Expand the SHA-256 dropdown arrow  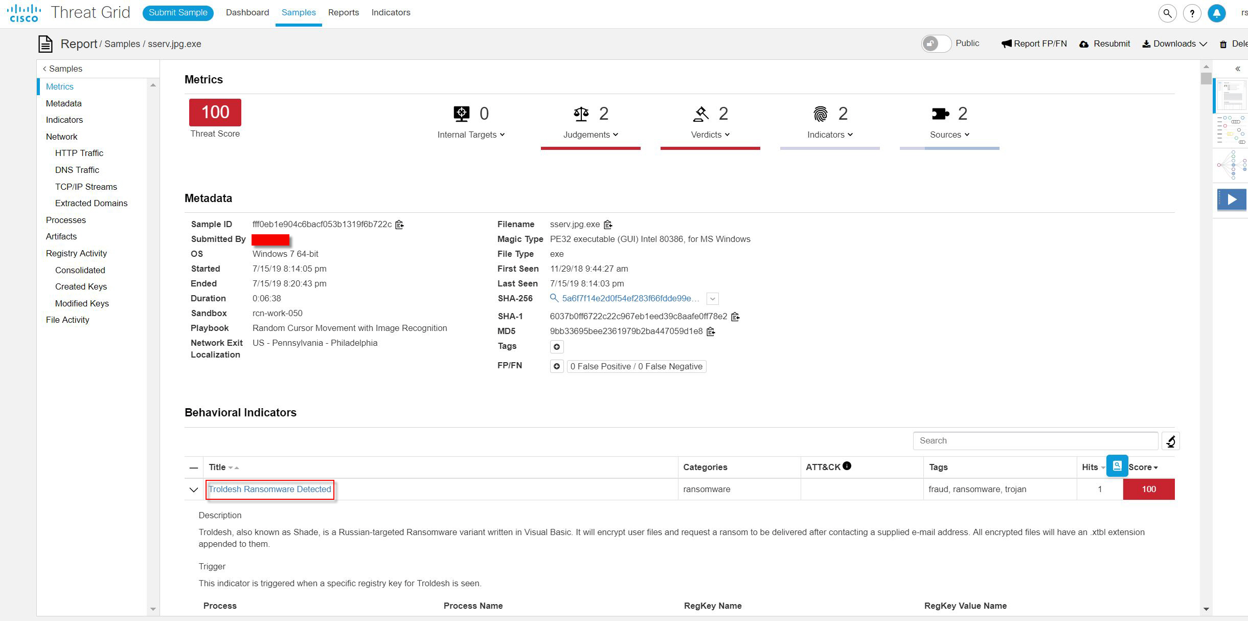pos(712,299)
